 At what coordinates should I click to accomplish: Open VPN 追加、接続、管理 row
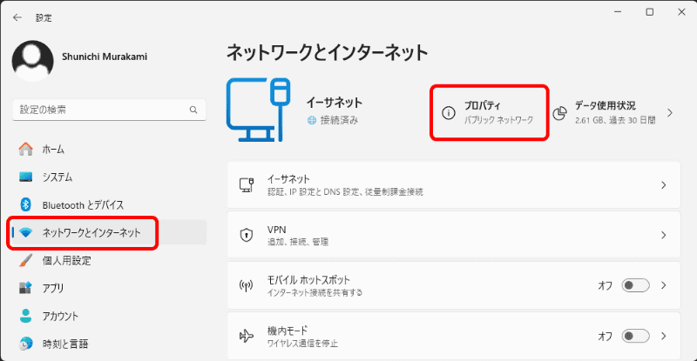454,235
